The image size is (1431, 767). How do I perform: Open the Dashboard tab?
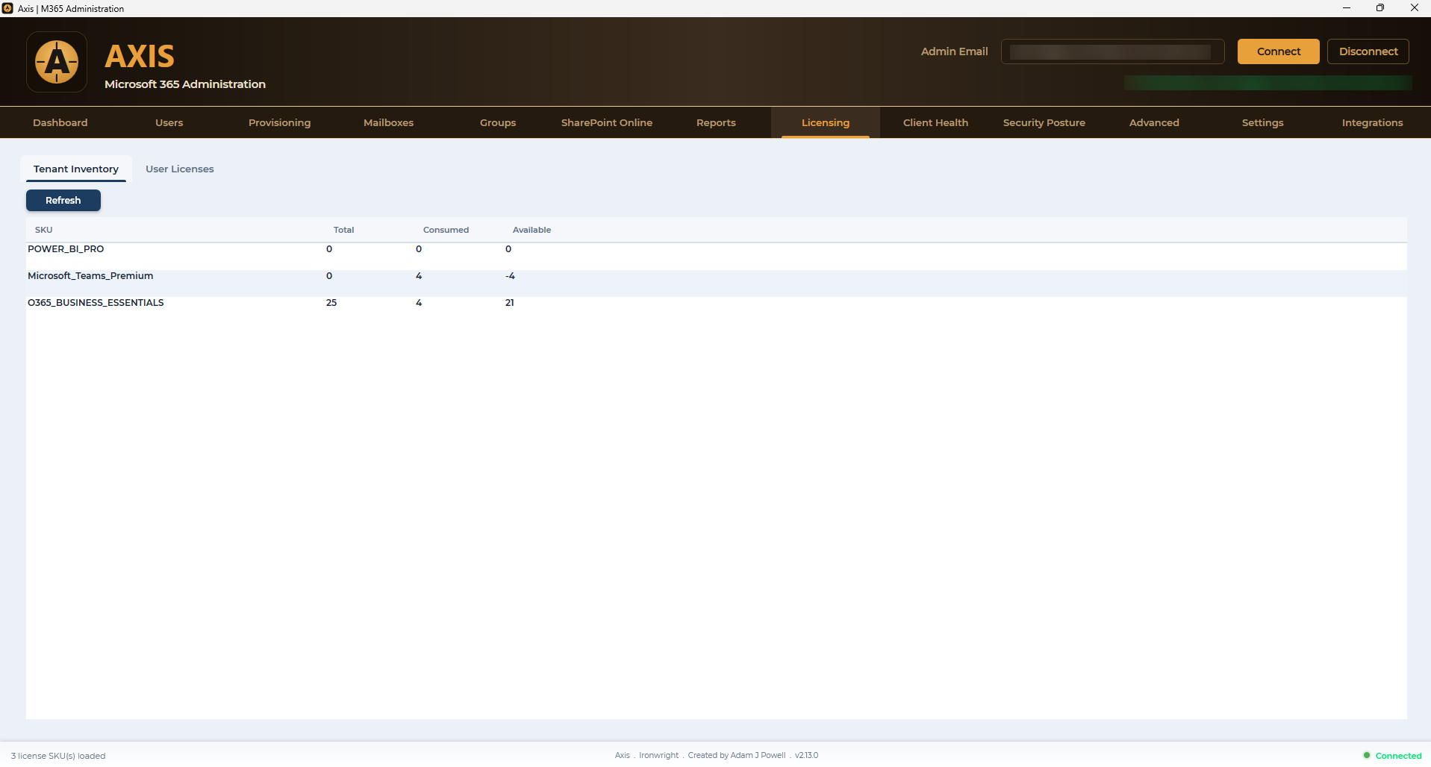pos(60,122)
